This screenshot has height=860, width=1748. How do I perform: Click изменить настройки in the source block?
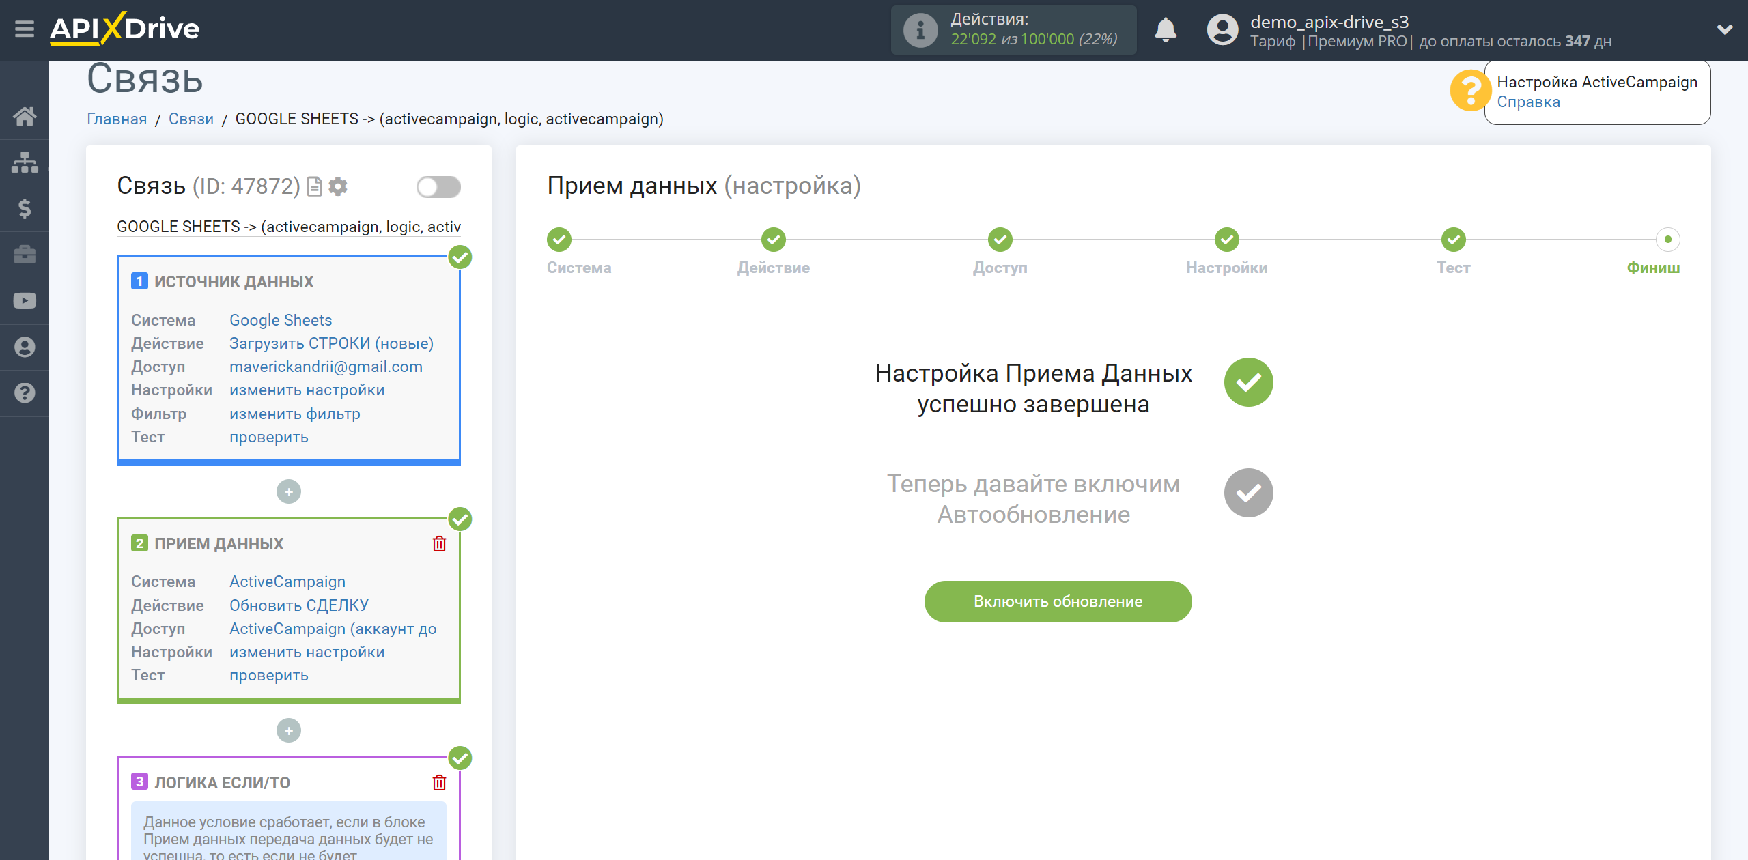(307, 390)
